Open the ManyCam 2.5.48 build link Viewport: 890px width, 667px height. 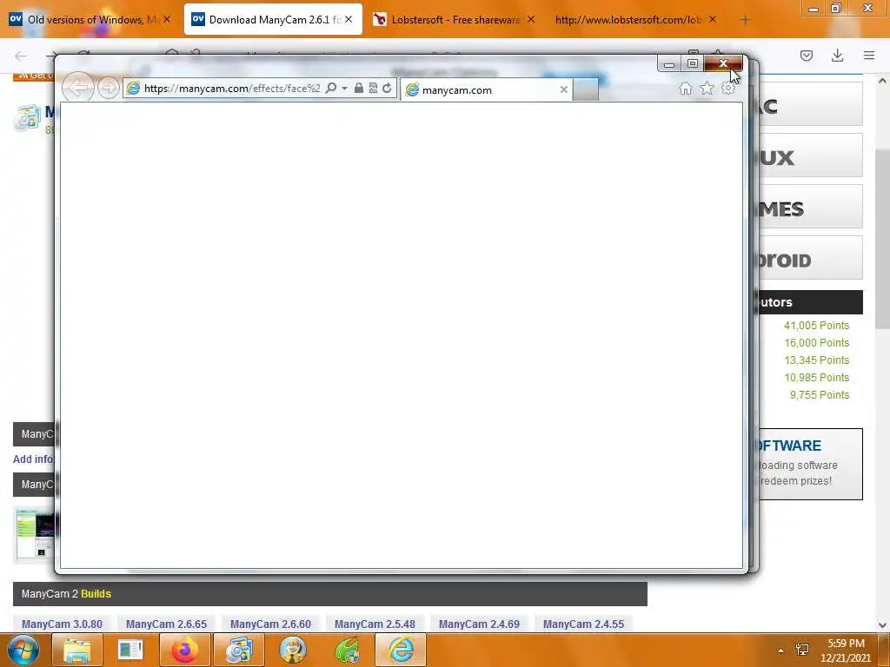point(375,624)
